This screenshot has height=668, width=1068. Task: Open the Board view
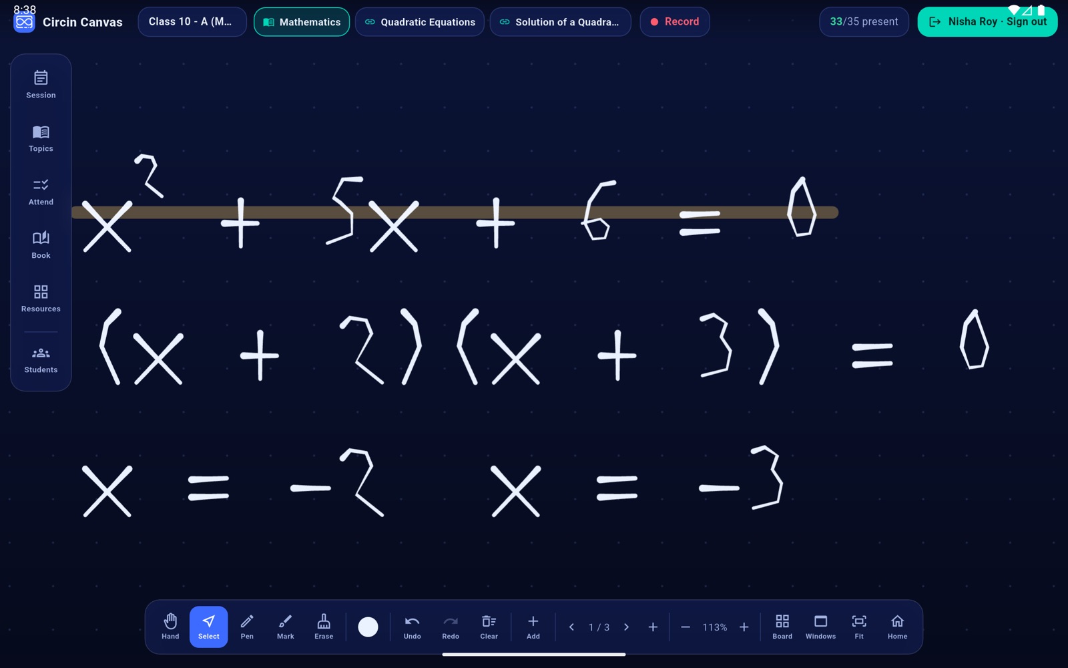[x=782, y=627]
